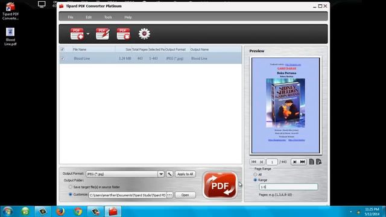The image size is (386, 217).
Task: Click the preview document export icon
Action: click(x=319, y=162)
